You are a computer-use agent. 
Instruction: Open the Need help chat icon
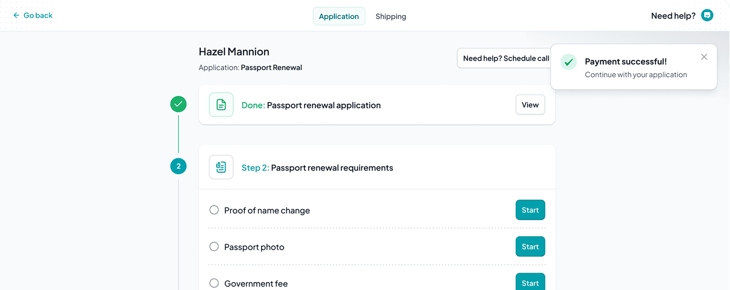(707, 16)
